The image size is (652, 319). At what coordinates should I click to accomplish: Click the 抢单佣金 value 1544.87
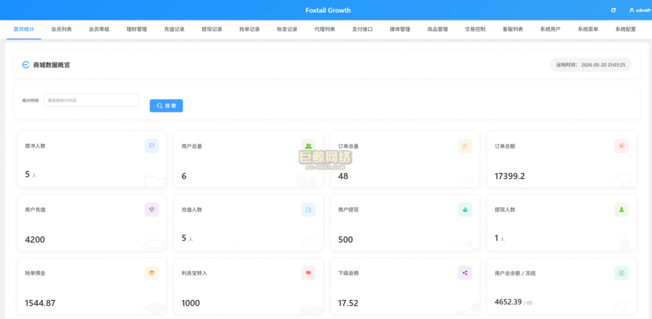click(40, 303)
